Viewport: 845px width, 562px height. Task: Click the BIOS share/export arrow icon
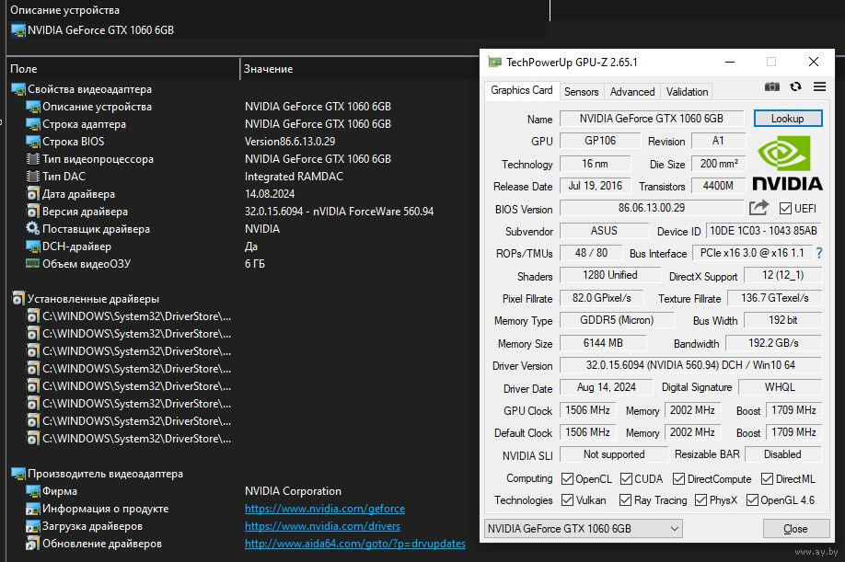pyautogui.click(x=758, y=208)
